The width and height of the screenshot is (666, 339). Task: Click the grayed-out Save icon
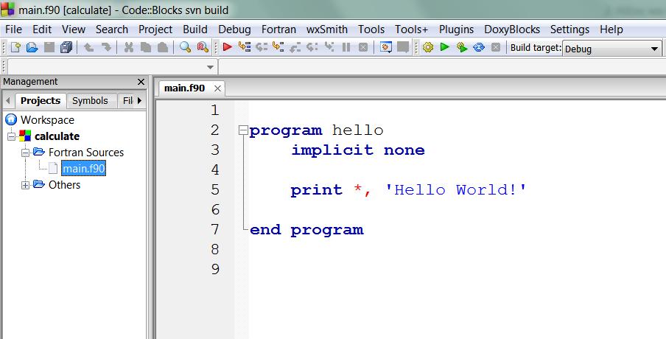[x=49, y=47]
